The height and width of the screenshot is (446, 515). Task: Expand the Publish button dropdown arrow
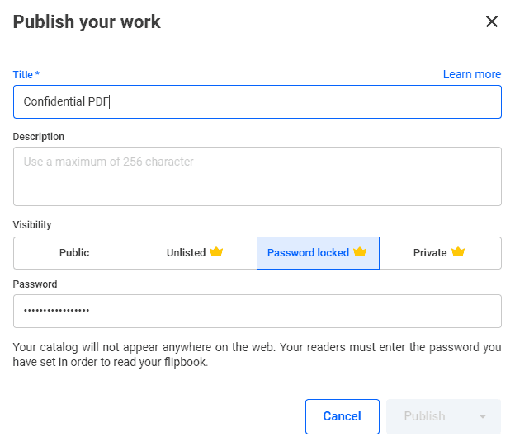coord(483,416)
